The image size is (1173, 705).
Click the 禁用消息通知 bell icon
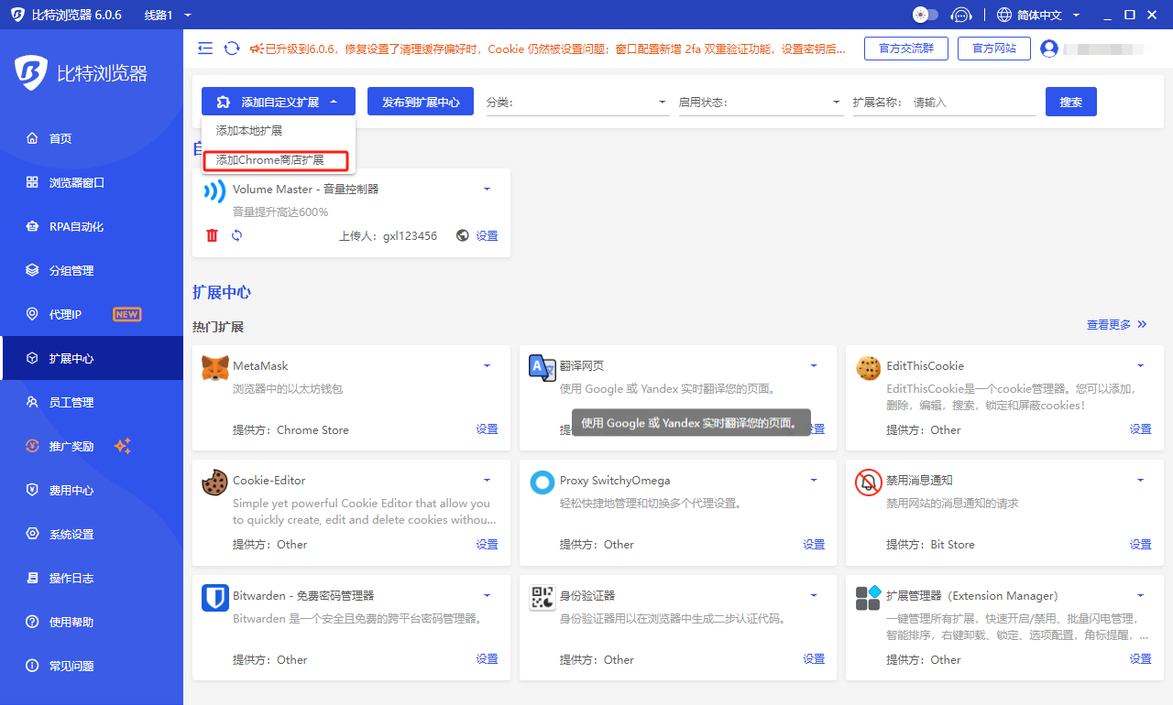[868, 483]
